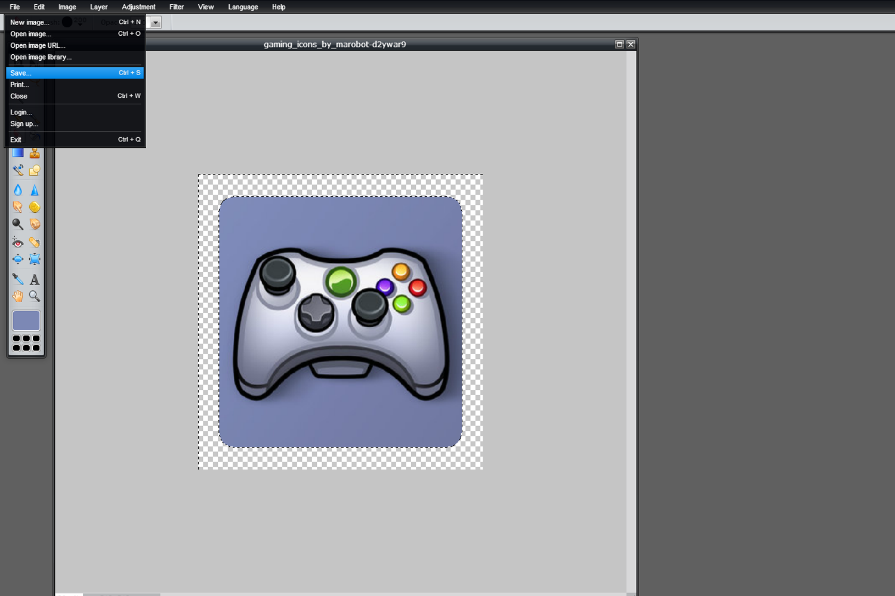
Task: Choose Sign up... from the File menu
Action: pyautogui.click(x=75, y=124)
